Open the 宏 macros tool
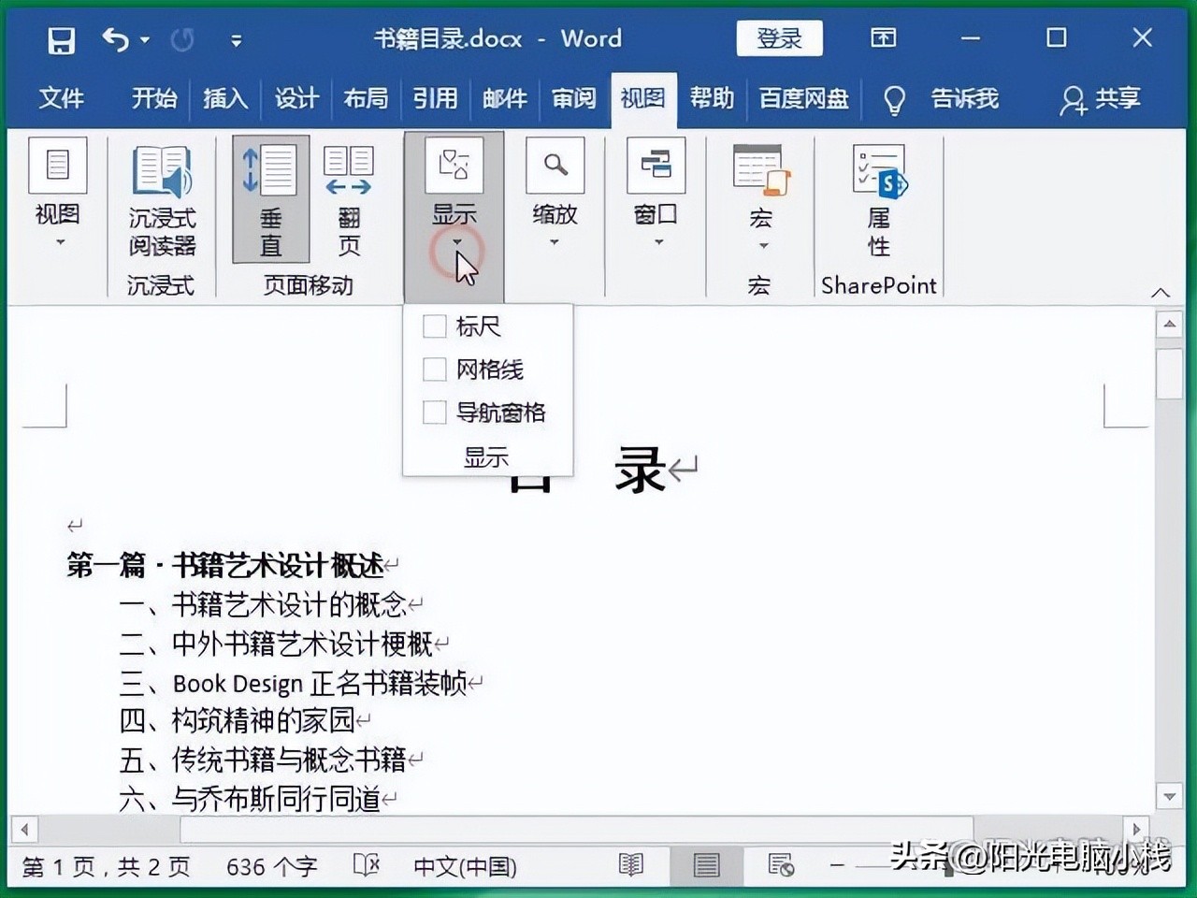Screen dimensions: 1197x898 coord(759,168)
